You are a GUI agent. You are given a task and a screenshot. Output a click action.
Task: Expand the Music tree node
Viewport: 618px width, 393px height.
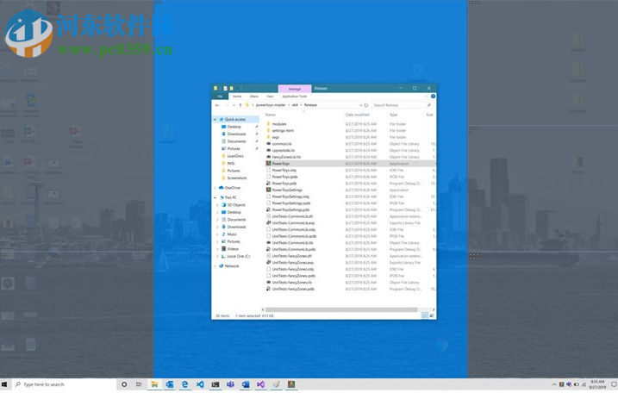[217, 234]
